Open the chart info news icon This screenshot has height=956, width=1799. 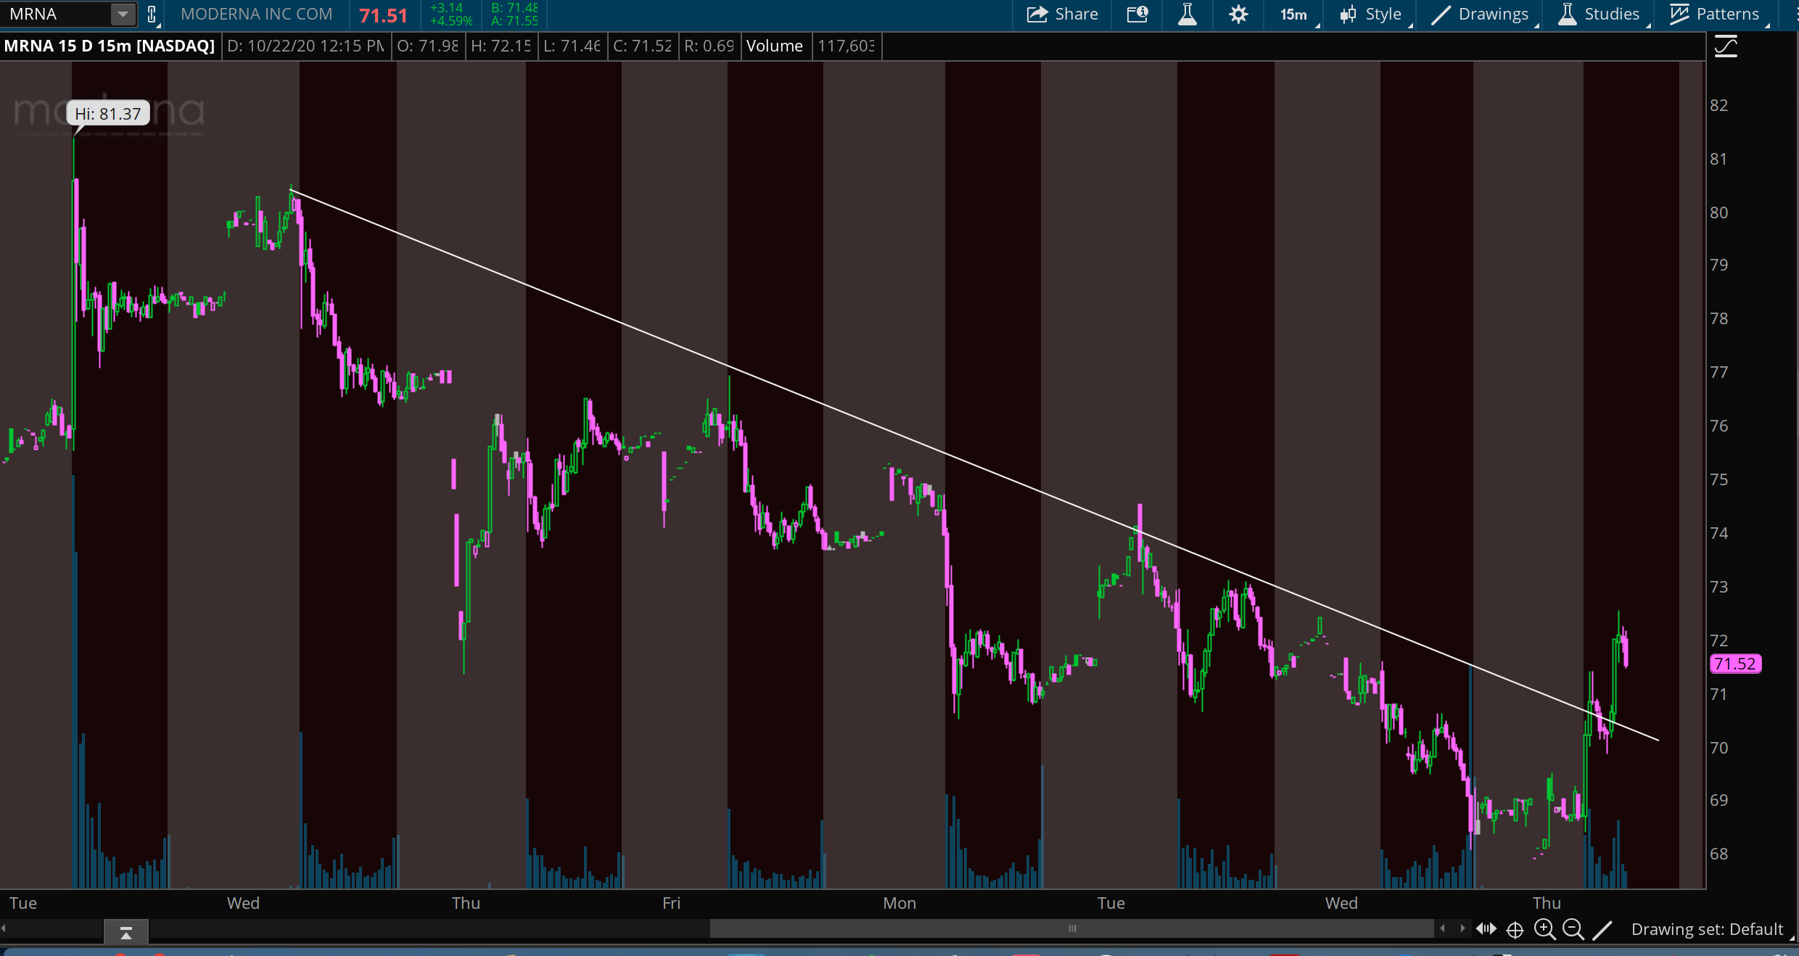1137,15
